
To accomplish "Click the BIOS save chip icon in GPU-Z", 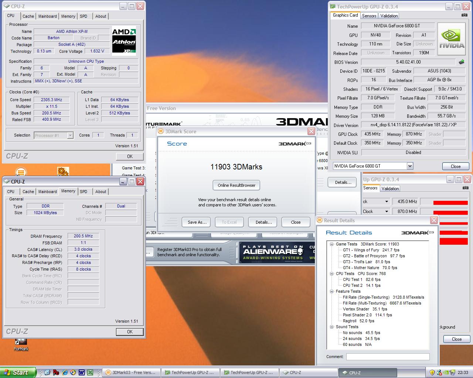I will point(462,62).
